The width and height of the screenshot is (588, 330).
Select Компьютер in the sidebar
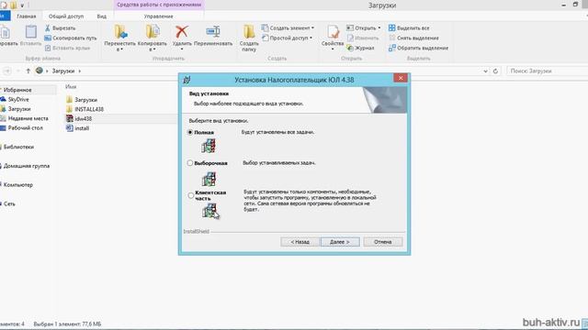18,185
